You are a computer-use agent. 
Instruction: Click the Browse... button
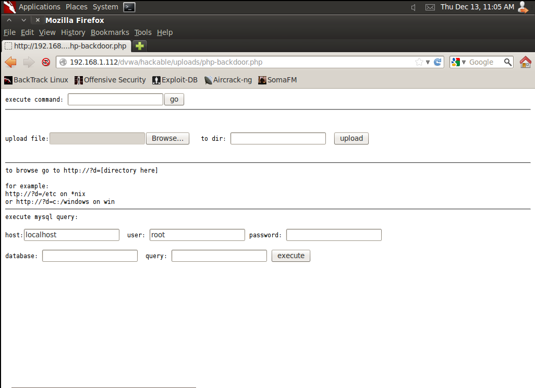(167, 138)
